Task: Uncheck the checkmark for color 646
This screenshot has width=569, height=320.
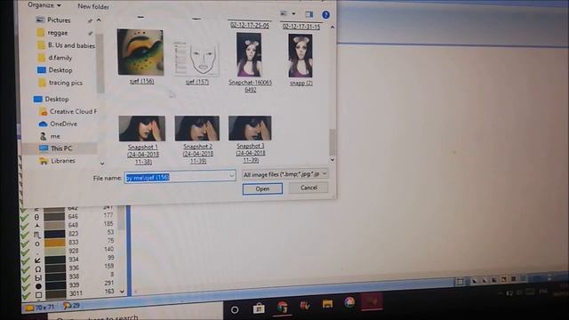Action: 25,218
